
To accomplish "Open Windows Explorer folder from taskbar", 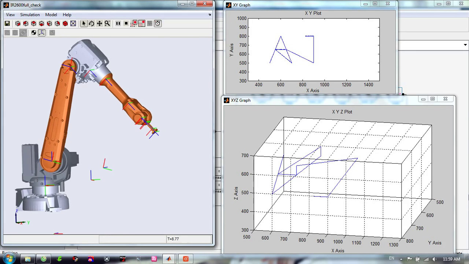I will click(28, 259).
